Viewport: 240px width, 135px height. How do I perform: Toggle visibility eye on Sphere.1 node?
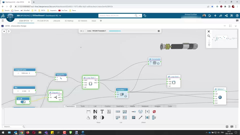pyautogui.click(x=216, y=89)
